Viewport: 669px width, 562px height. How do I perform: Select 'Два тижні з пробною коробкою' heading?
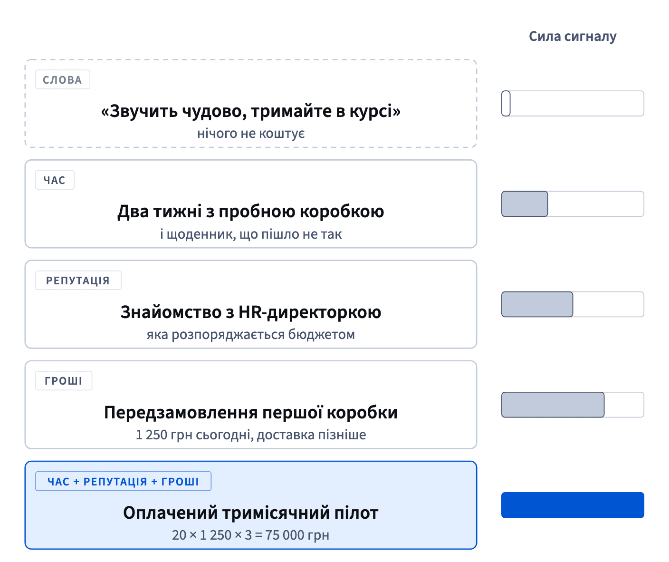pyautogui.click(x=251, y=212)
